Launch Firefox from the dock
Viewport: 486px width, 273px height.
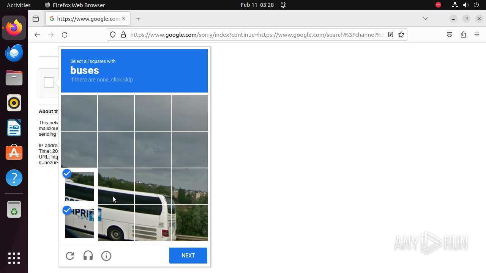point(14,28)
